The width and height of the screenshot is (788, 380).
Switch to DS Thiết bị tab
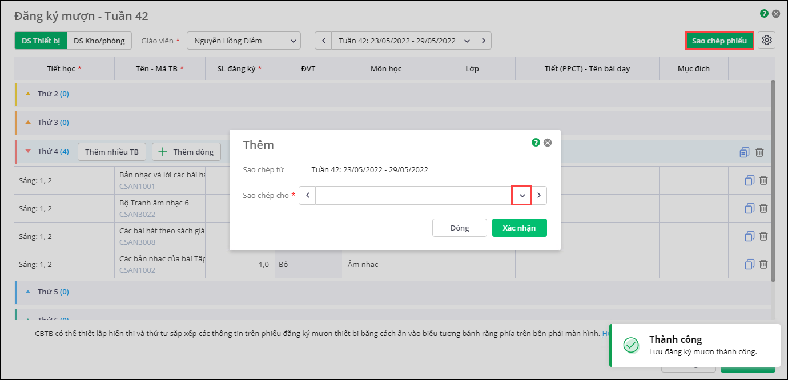pos(41,41)
